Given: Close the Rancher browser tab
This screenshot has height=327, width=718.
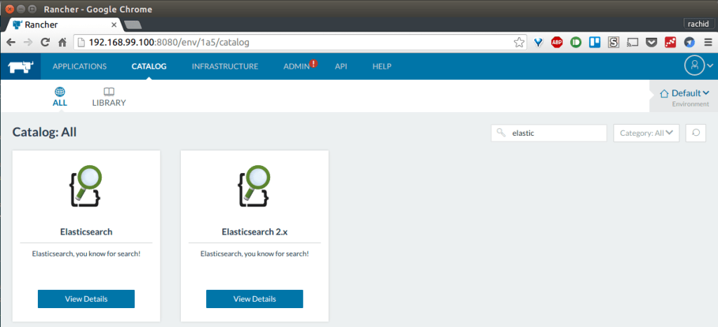Looking at the screenshot, I should tap(114, 25).
